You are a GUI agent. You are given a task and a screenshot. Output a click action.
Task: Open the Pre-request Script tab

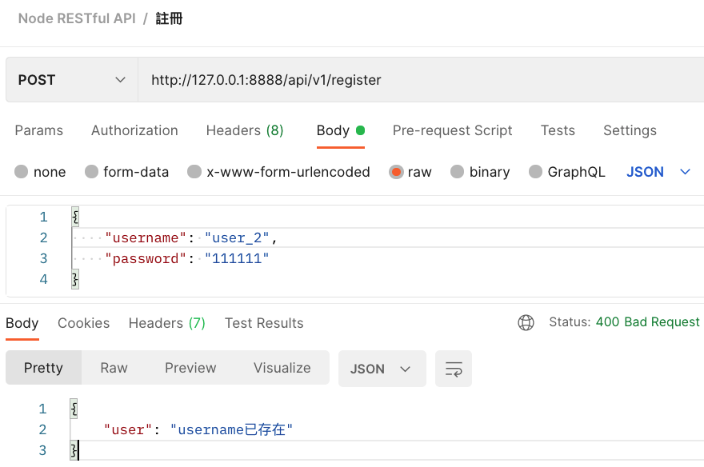(x=453, y=130)
